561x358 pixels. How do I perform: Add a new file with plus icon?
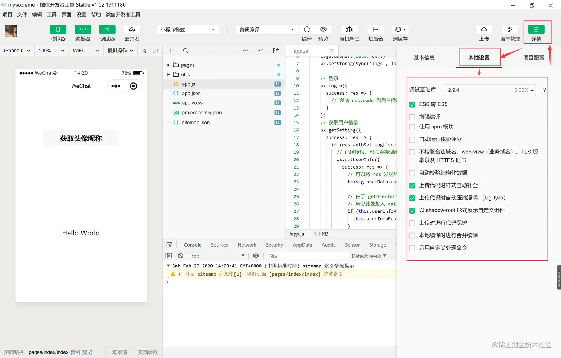point(171,51)
